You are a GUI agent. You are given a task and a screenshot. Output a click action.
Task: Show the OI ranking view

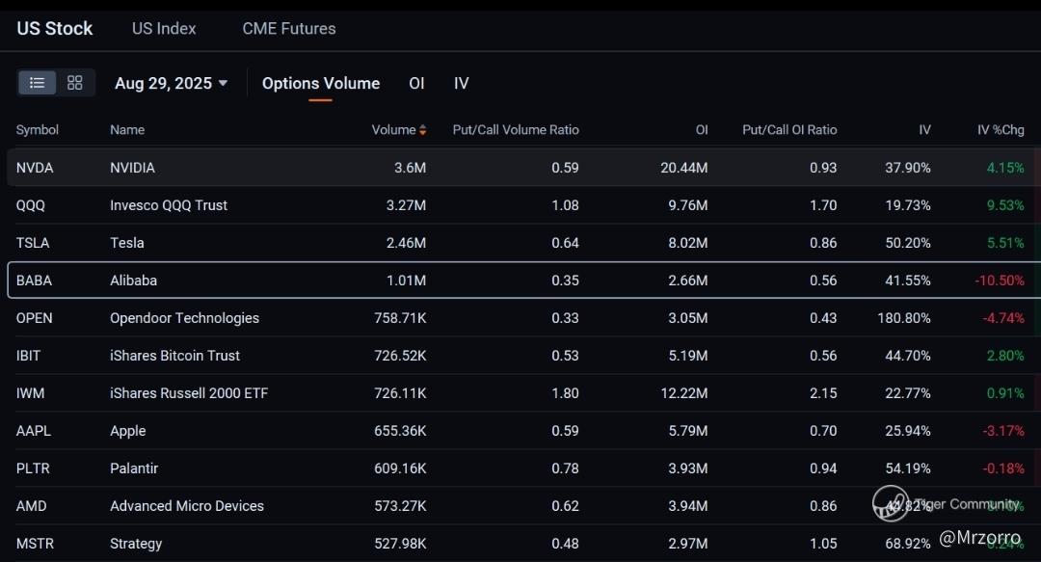coord(416,84)
